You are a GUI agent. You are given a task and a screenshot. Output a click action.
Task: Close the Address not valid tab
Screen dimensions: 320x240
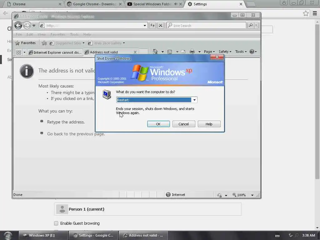click(135, 52)
